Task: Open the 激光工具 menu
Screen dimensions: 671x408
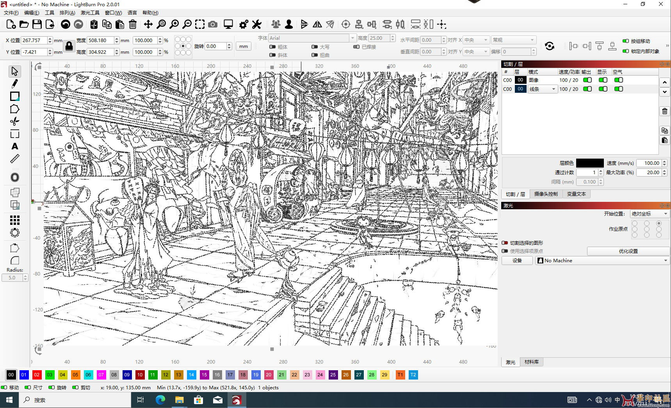Action: coord(90,12)
